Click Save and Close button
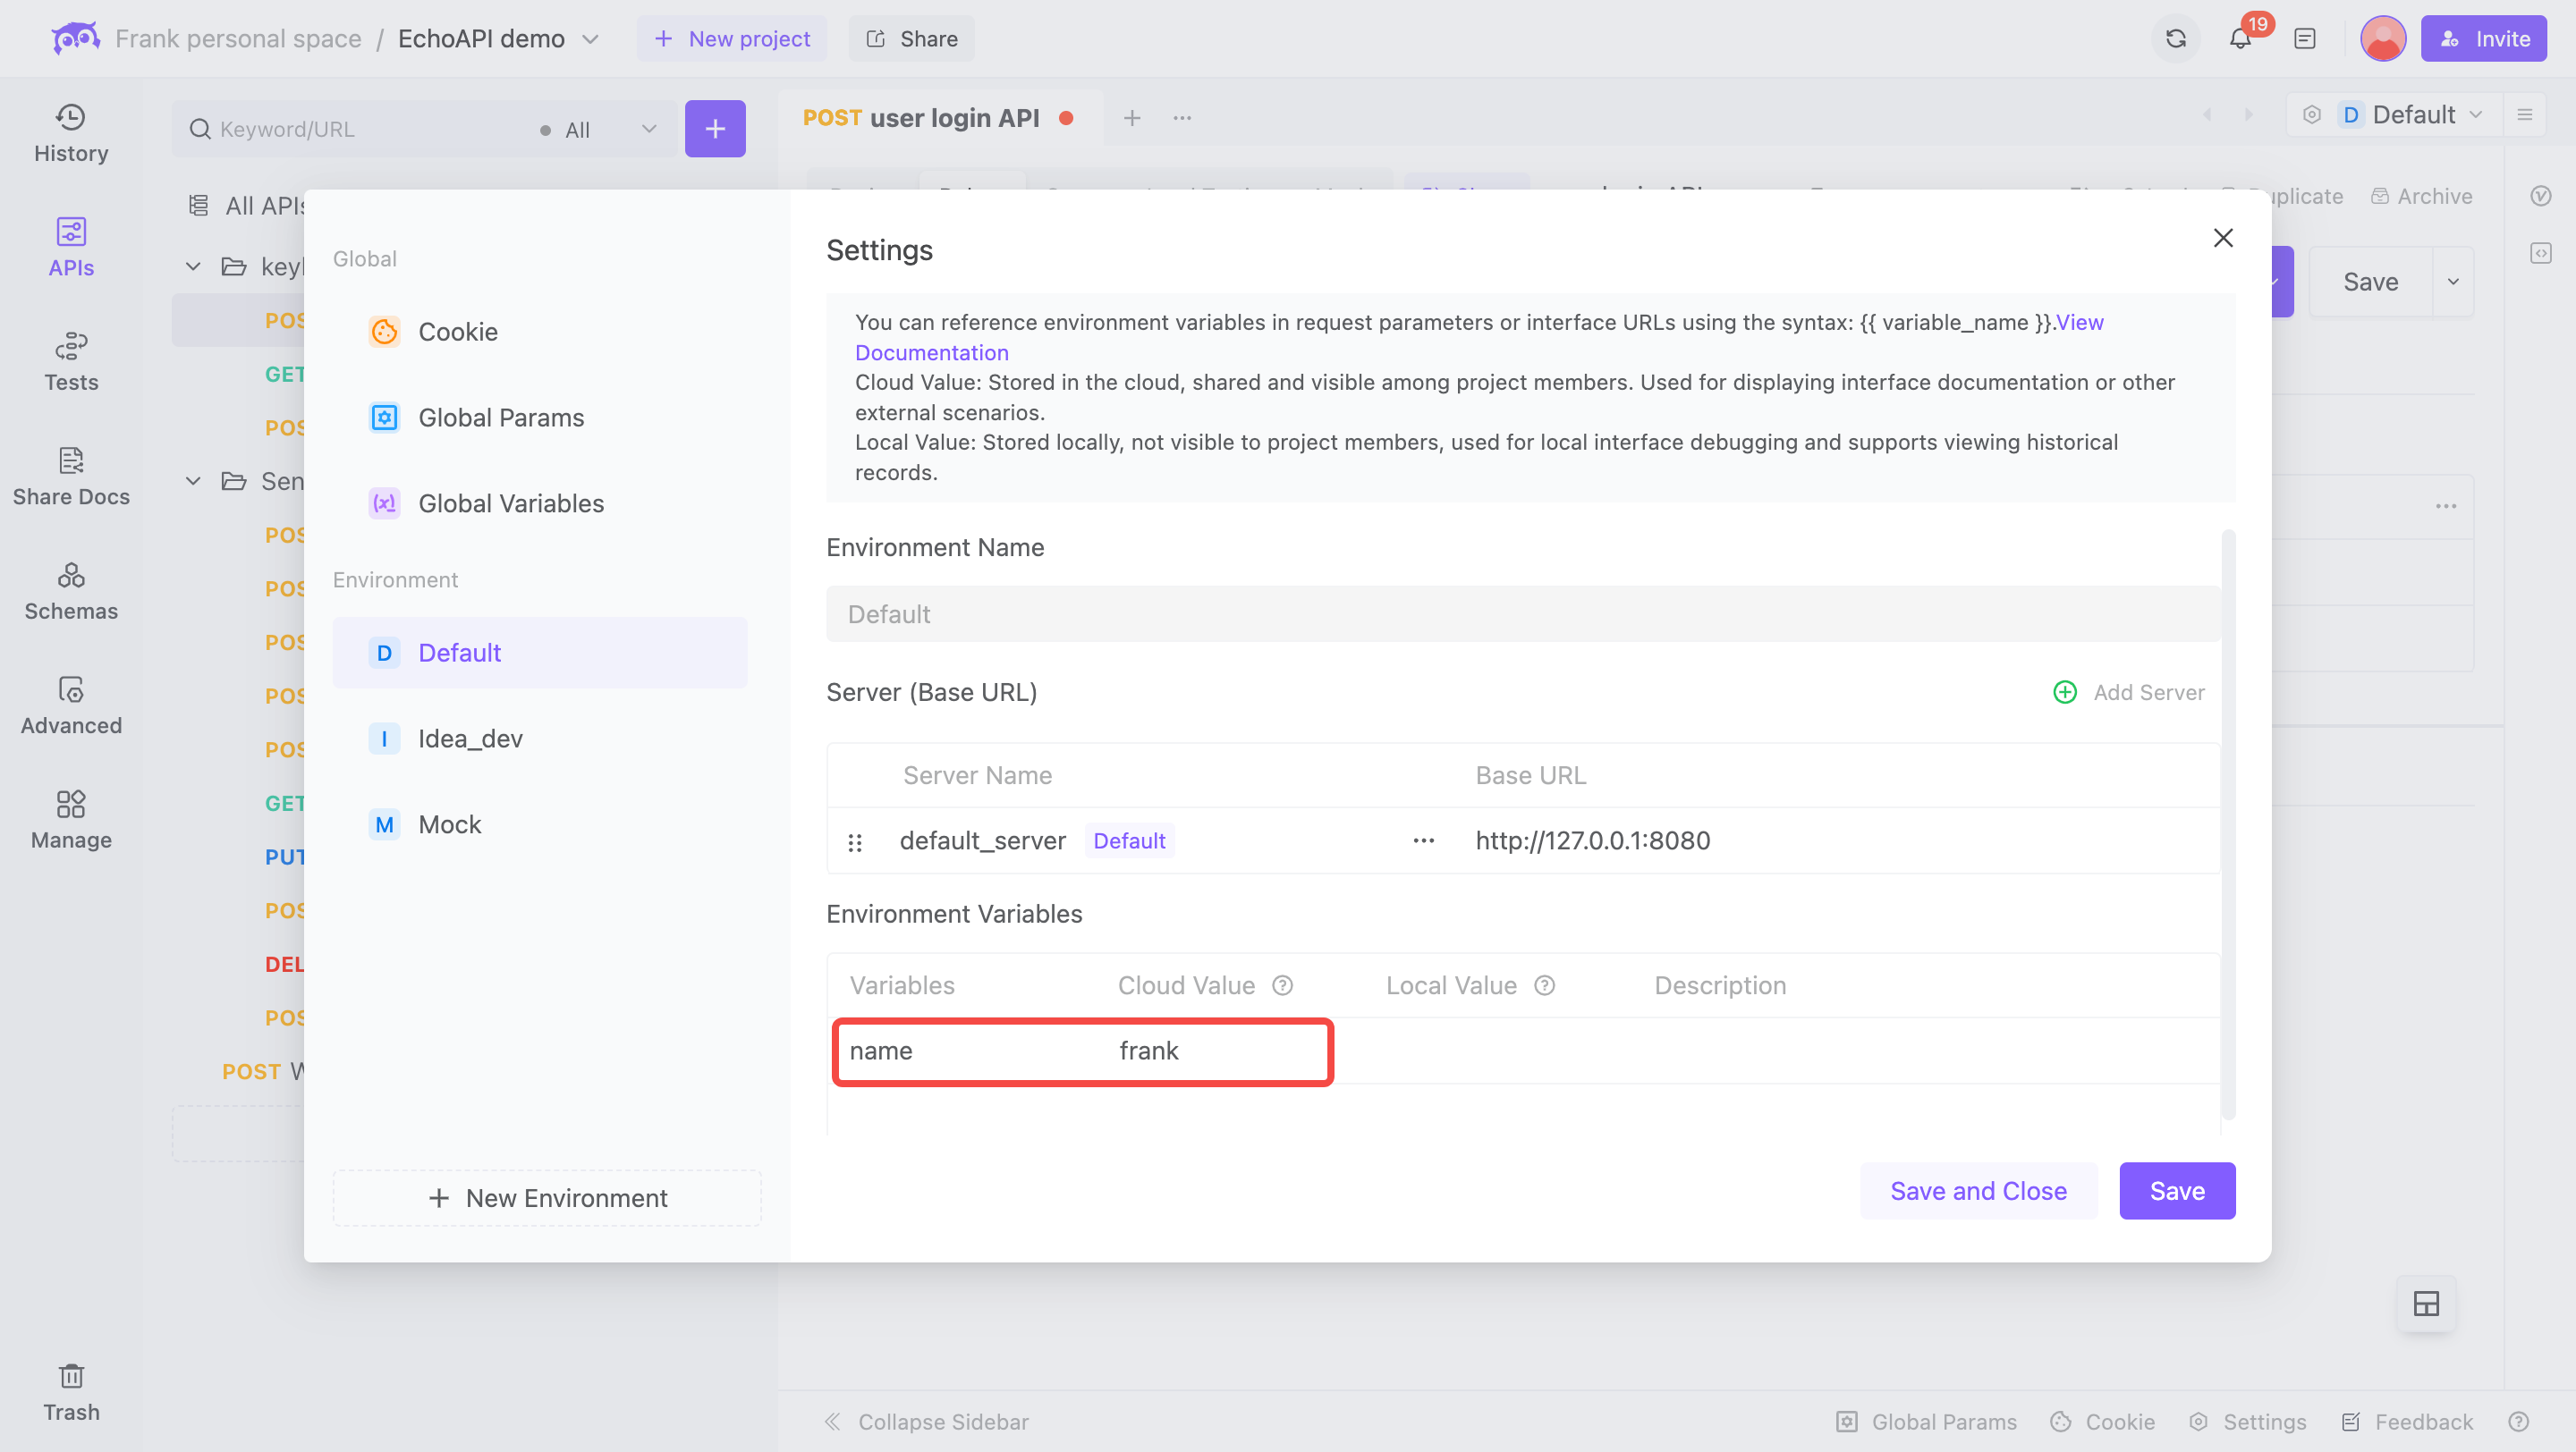This screenshot has width=2576, height=1452. pyautogui.click(x=1978, y=1190)
